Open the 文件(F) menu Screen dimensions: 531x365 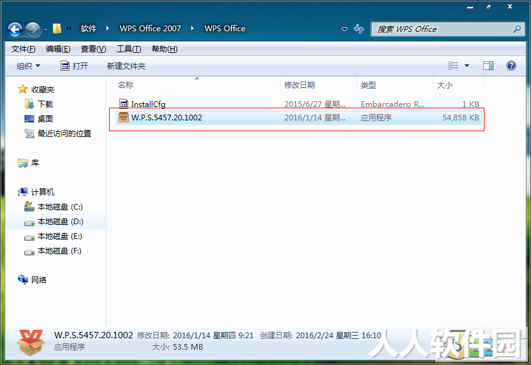point(24,49)
